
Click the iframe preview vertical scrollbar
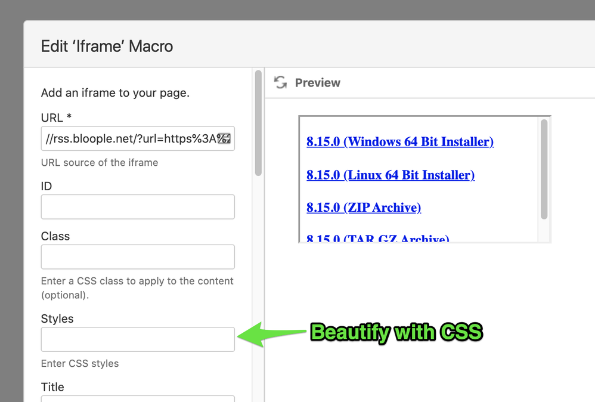coord(544,169)
